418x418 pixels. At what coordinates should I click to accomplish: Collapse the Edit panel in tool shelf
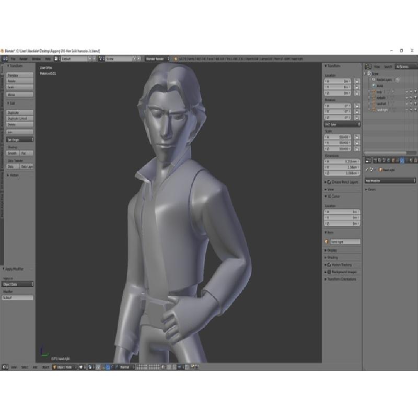click(x=11, y=103)
